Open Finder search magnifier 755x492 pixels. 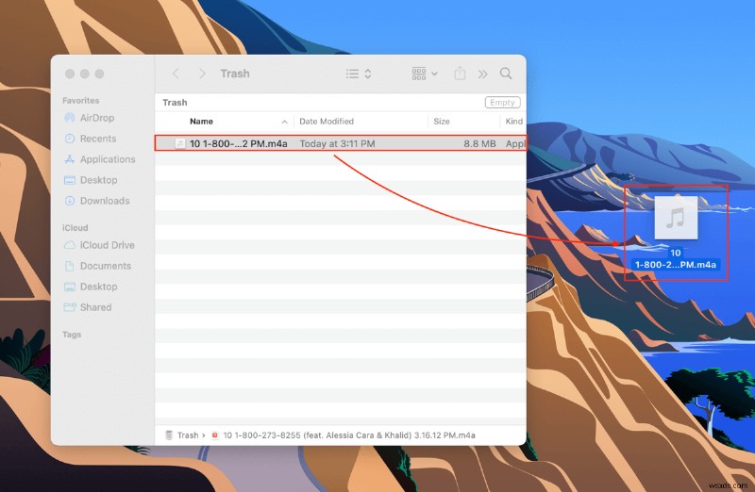click(506, 74)
